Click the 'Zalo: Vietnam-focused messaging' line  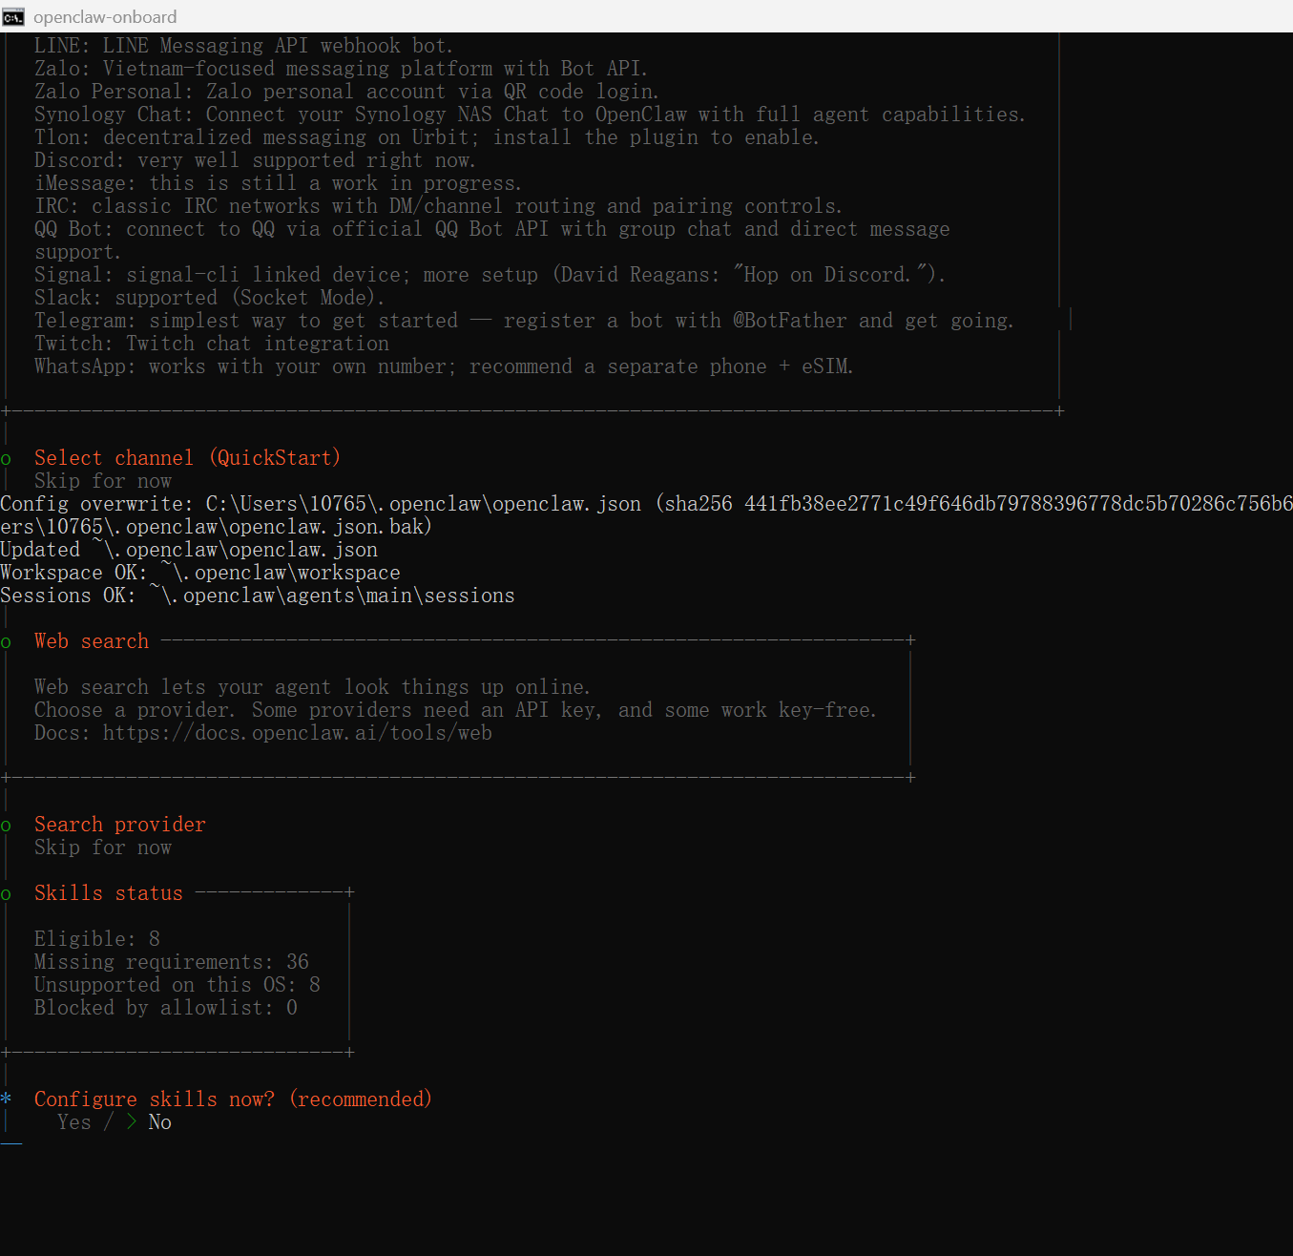(x=341, y=69)
